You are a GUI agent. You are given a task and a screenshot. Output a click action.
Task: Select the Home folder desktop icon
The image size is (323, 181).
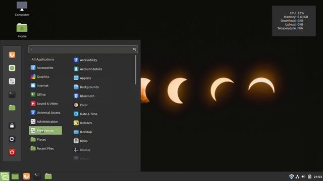(22, 30)
